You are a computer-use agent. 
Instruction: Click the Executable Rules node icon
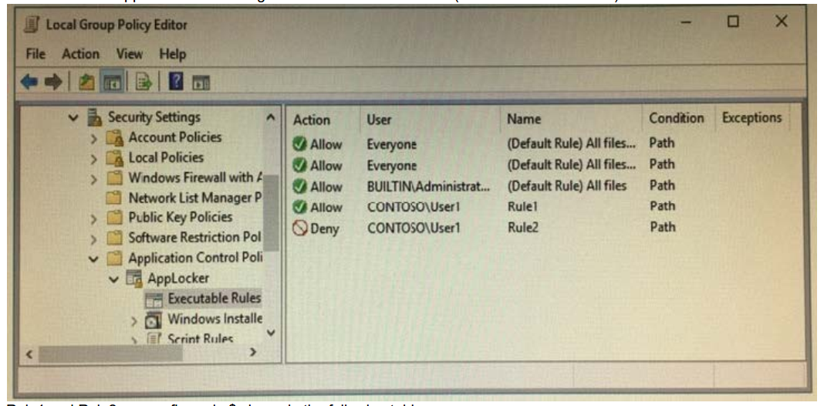(154, 299)
